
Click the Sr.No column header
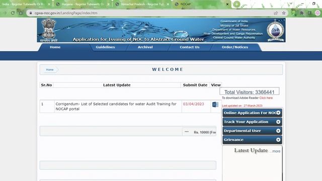click(46, 85)
